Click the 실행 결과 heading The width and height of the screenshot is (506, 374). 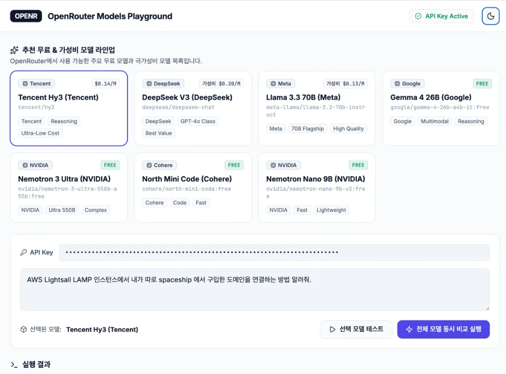[x=36, y=364]
